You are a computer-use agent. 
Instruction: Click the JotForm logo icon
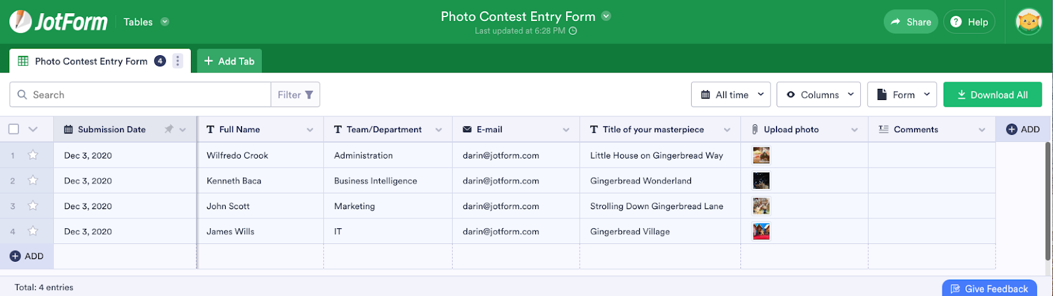21,22
